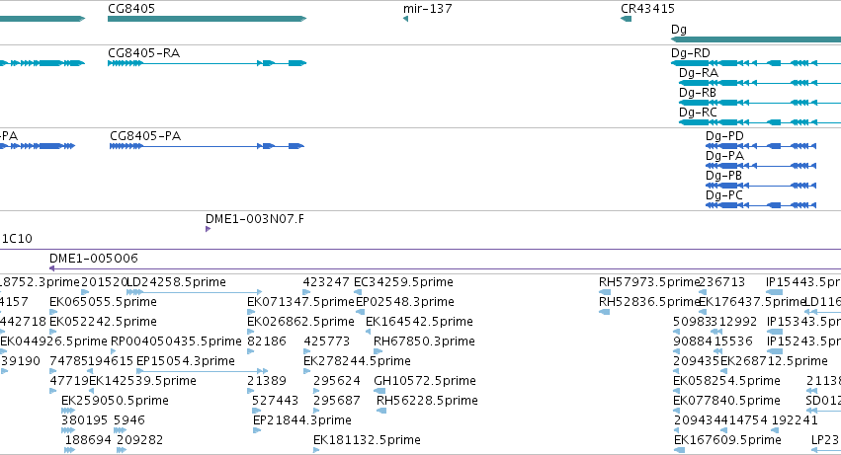Click the RH57973.5prime EST glyph
Viewport: 841px width, 455px height.
click(x=605, y=292)
